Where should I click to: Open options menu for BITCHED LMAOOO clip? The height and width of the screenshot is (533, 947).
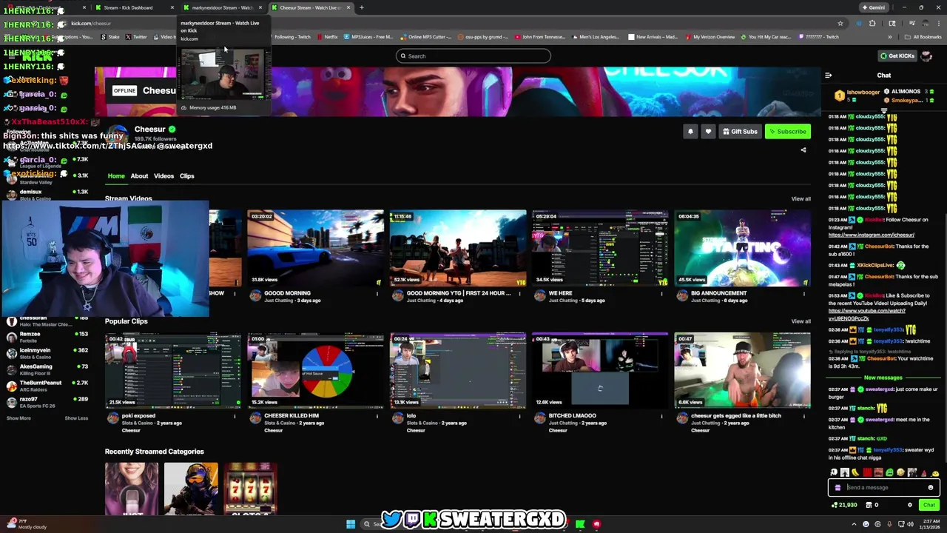(662, 416)
